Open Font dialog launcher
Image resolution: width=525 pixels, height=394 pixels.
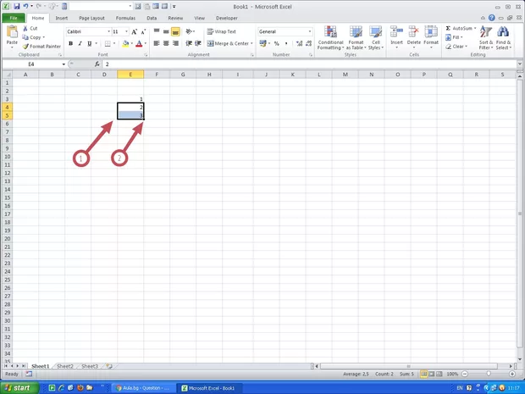(146, 54)
